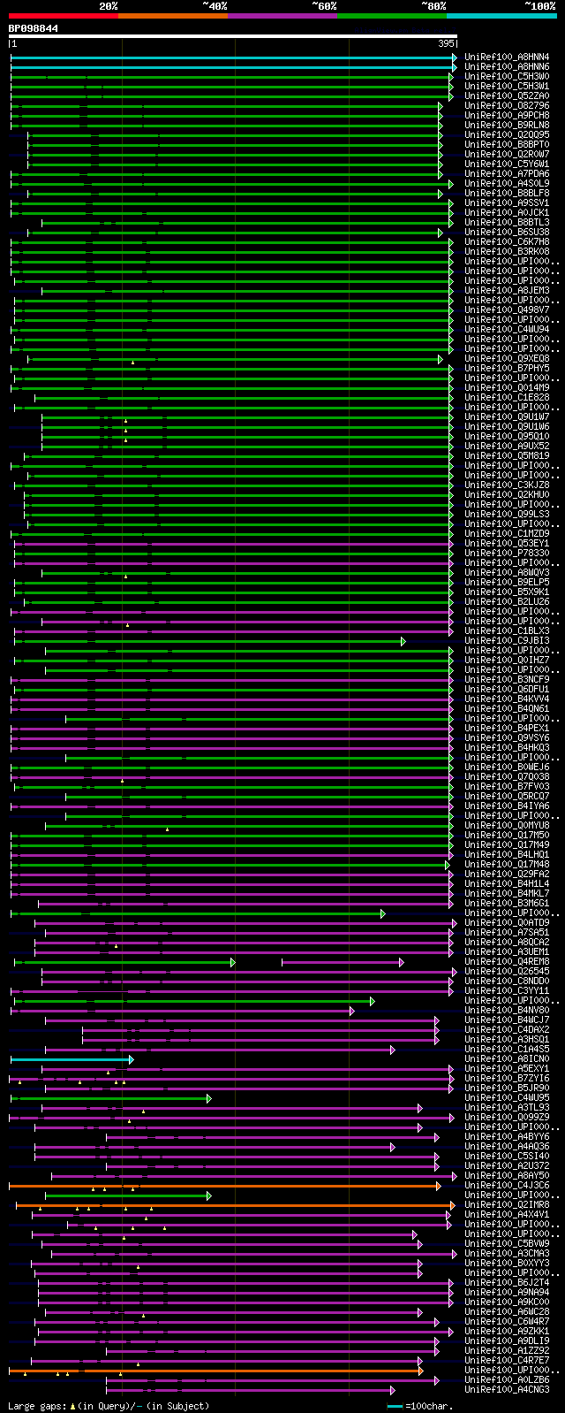Select the label UniRef100_Q9XEQ8
The height and width of the screenshot is (1413, 565).
(507, 358)
